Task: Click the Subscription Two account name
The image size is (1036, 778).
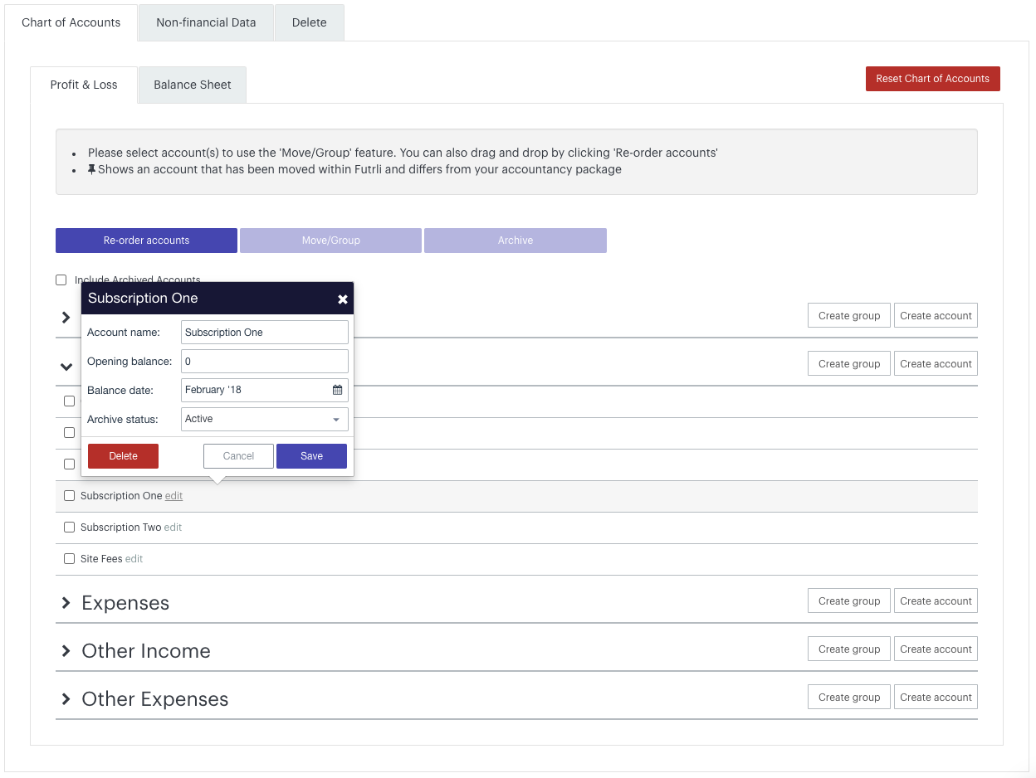Action: coord(120,528)
